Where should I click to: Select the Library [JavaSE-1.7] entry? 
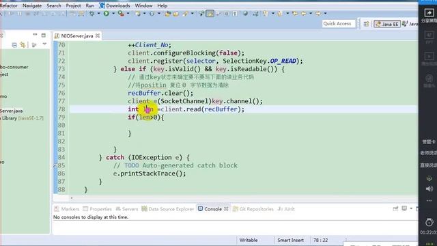pyautogui.click(x=23, y=118)
